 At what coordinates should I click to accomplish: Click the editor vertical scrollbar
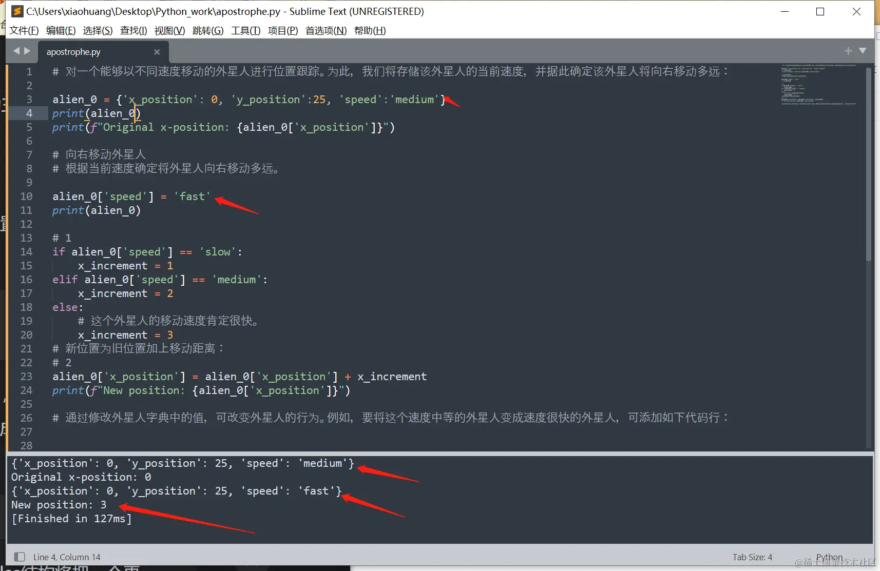[869, 164]
